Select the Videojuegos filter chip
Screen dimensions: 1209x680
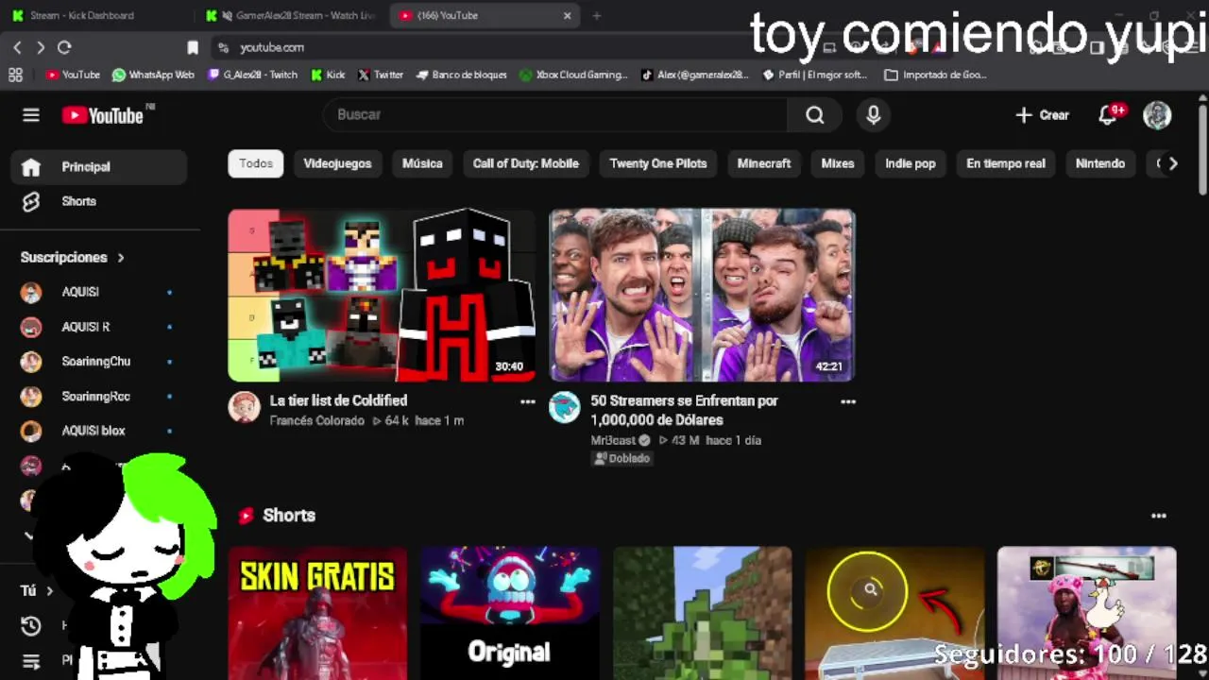[x=337, y=163]
